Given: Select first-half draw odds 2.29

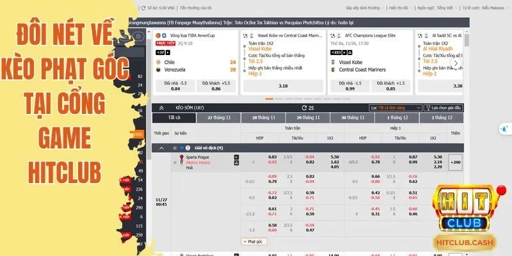Looking at the screenshot, I should tap(438, 167).
